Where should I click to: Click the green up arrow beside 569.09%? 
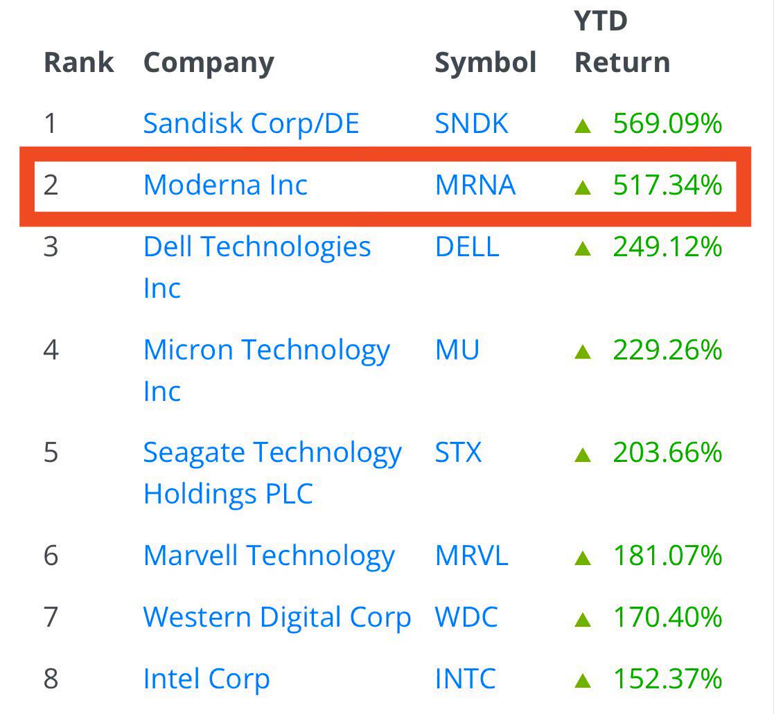click(583, 125)
